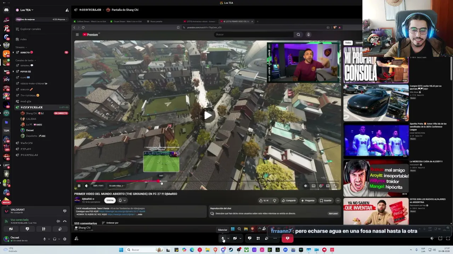The width and height of the screenshot is (453, 254).
Task: Open camera options arrow in call bar
Action: click(240, 238)
